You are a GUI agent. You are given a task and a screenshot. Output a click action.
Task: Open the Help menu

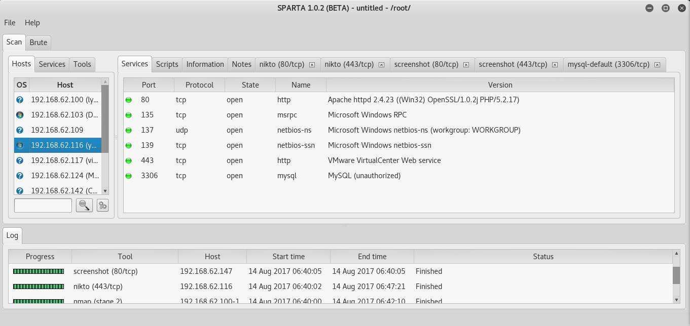pos(32,23)
